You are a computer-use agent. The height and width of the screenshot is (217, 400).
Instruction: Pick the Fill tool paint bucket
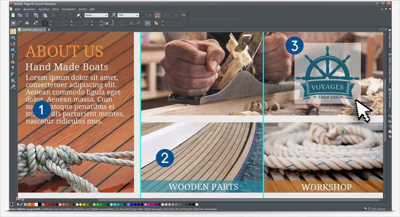(x=13, y=62)
